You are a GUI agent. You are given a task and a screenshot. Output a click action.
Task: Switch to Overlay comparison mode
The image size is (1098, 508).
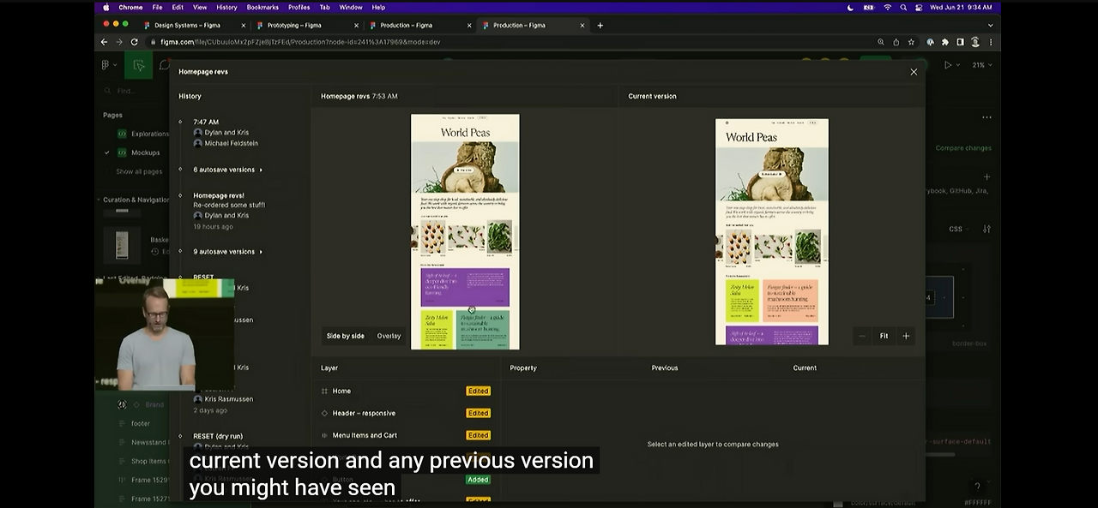(389, 336)
